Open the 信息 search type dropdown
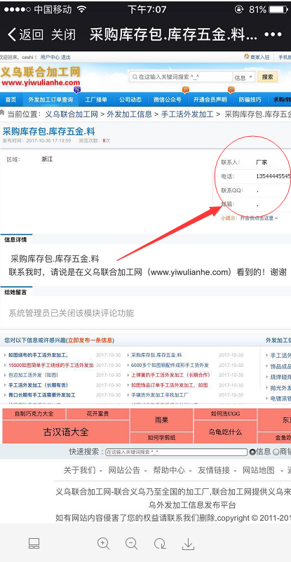Viewport: 291px width, 562px height. [244, 77]
